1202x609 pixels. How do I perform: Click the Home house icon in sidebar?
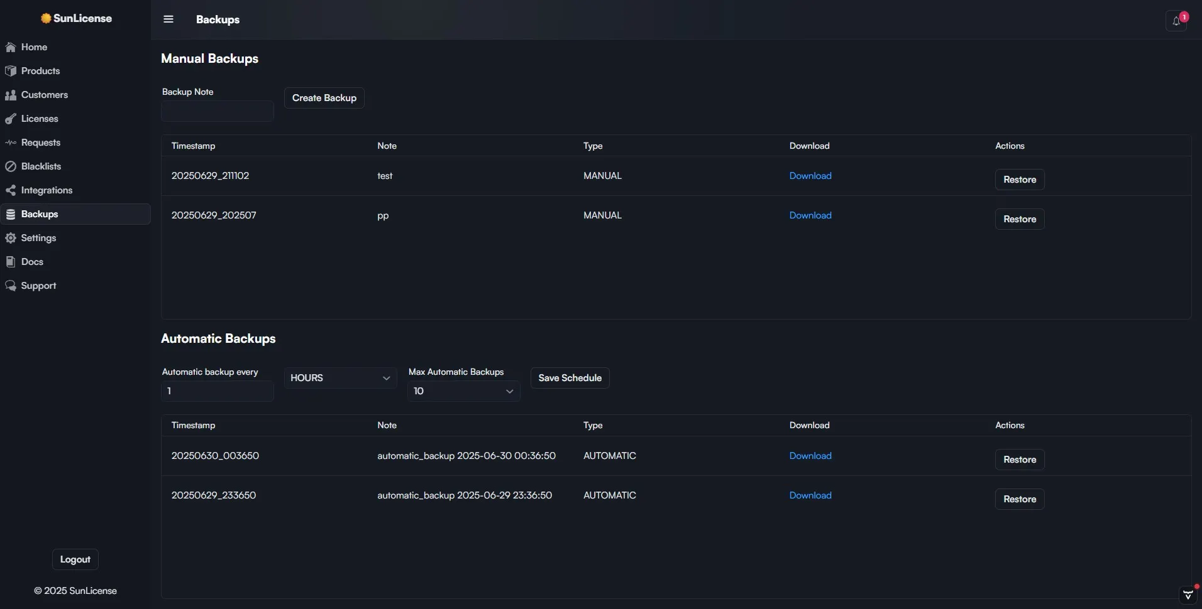click(x=11, y=47)
